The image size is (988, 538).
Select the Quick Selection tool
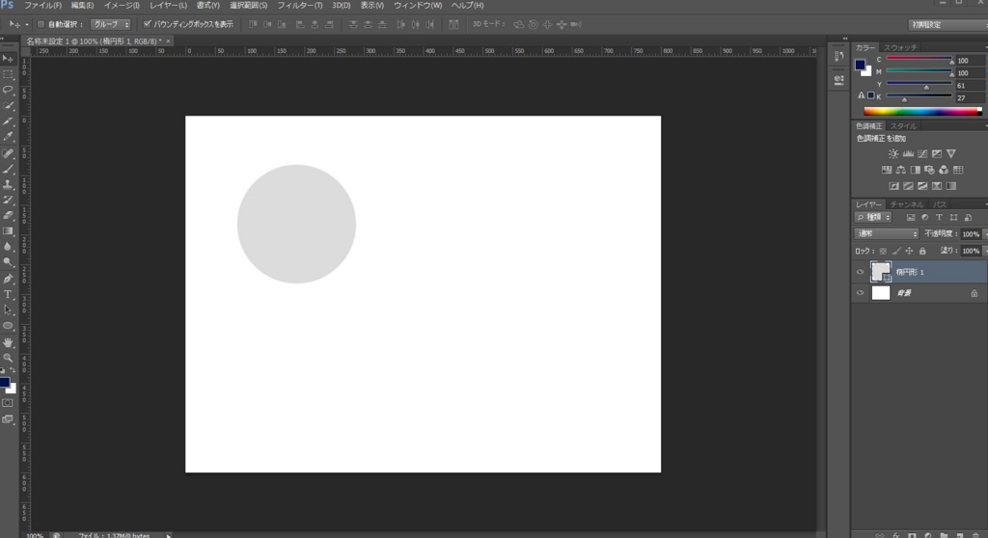click(x=8, y=106)
